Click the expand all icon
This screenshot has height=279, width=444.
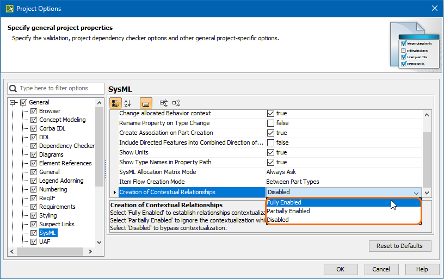(x=163, y=103)
